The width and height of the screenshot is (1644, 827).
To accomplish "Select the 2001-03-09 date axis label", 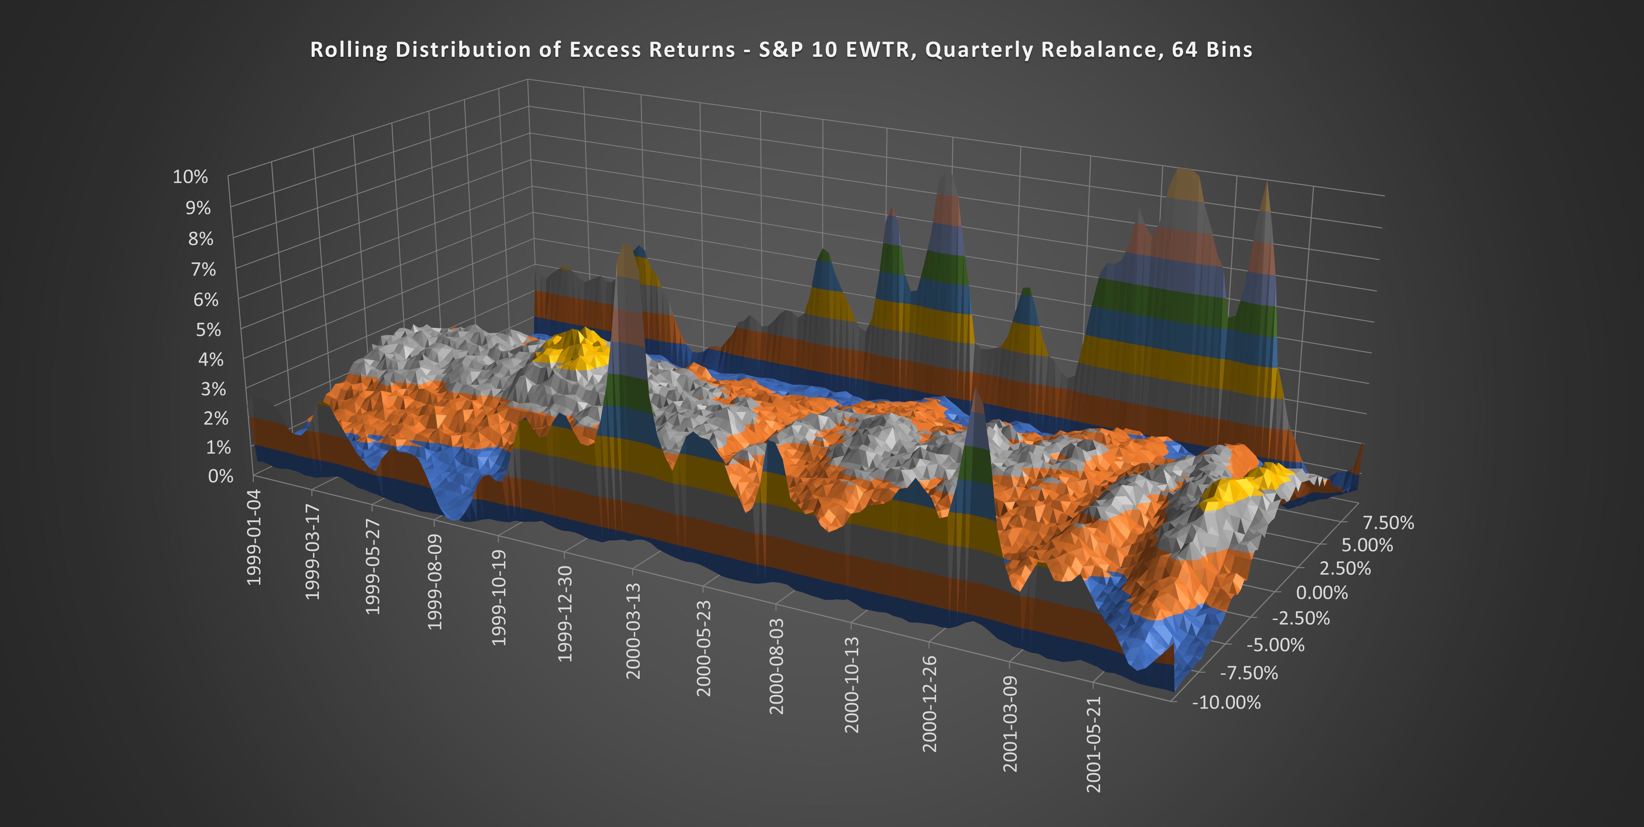I will (x=1010, y=724).
